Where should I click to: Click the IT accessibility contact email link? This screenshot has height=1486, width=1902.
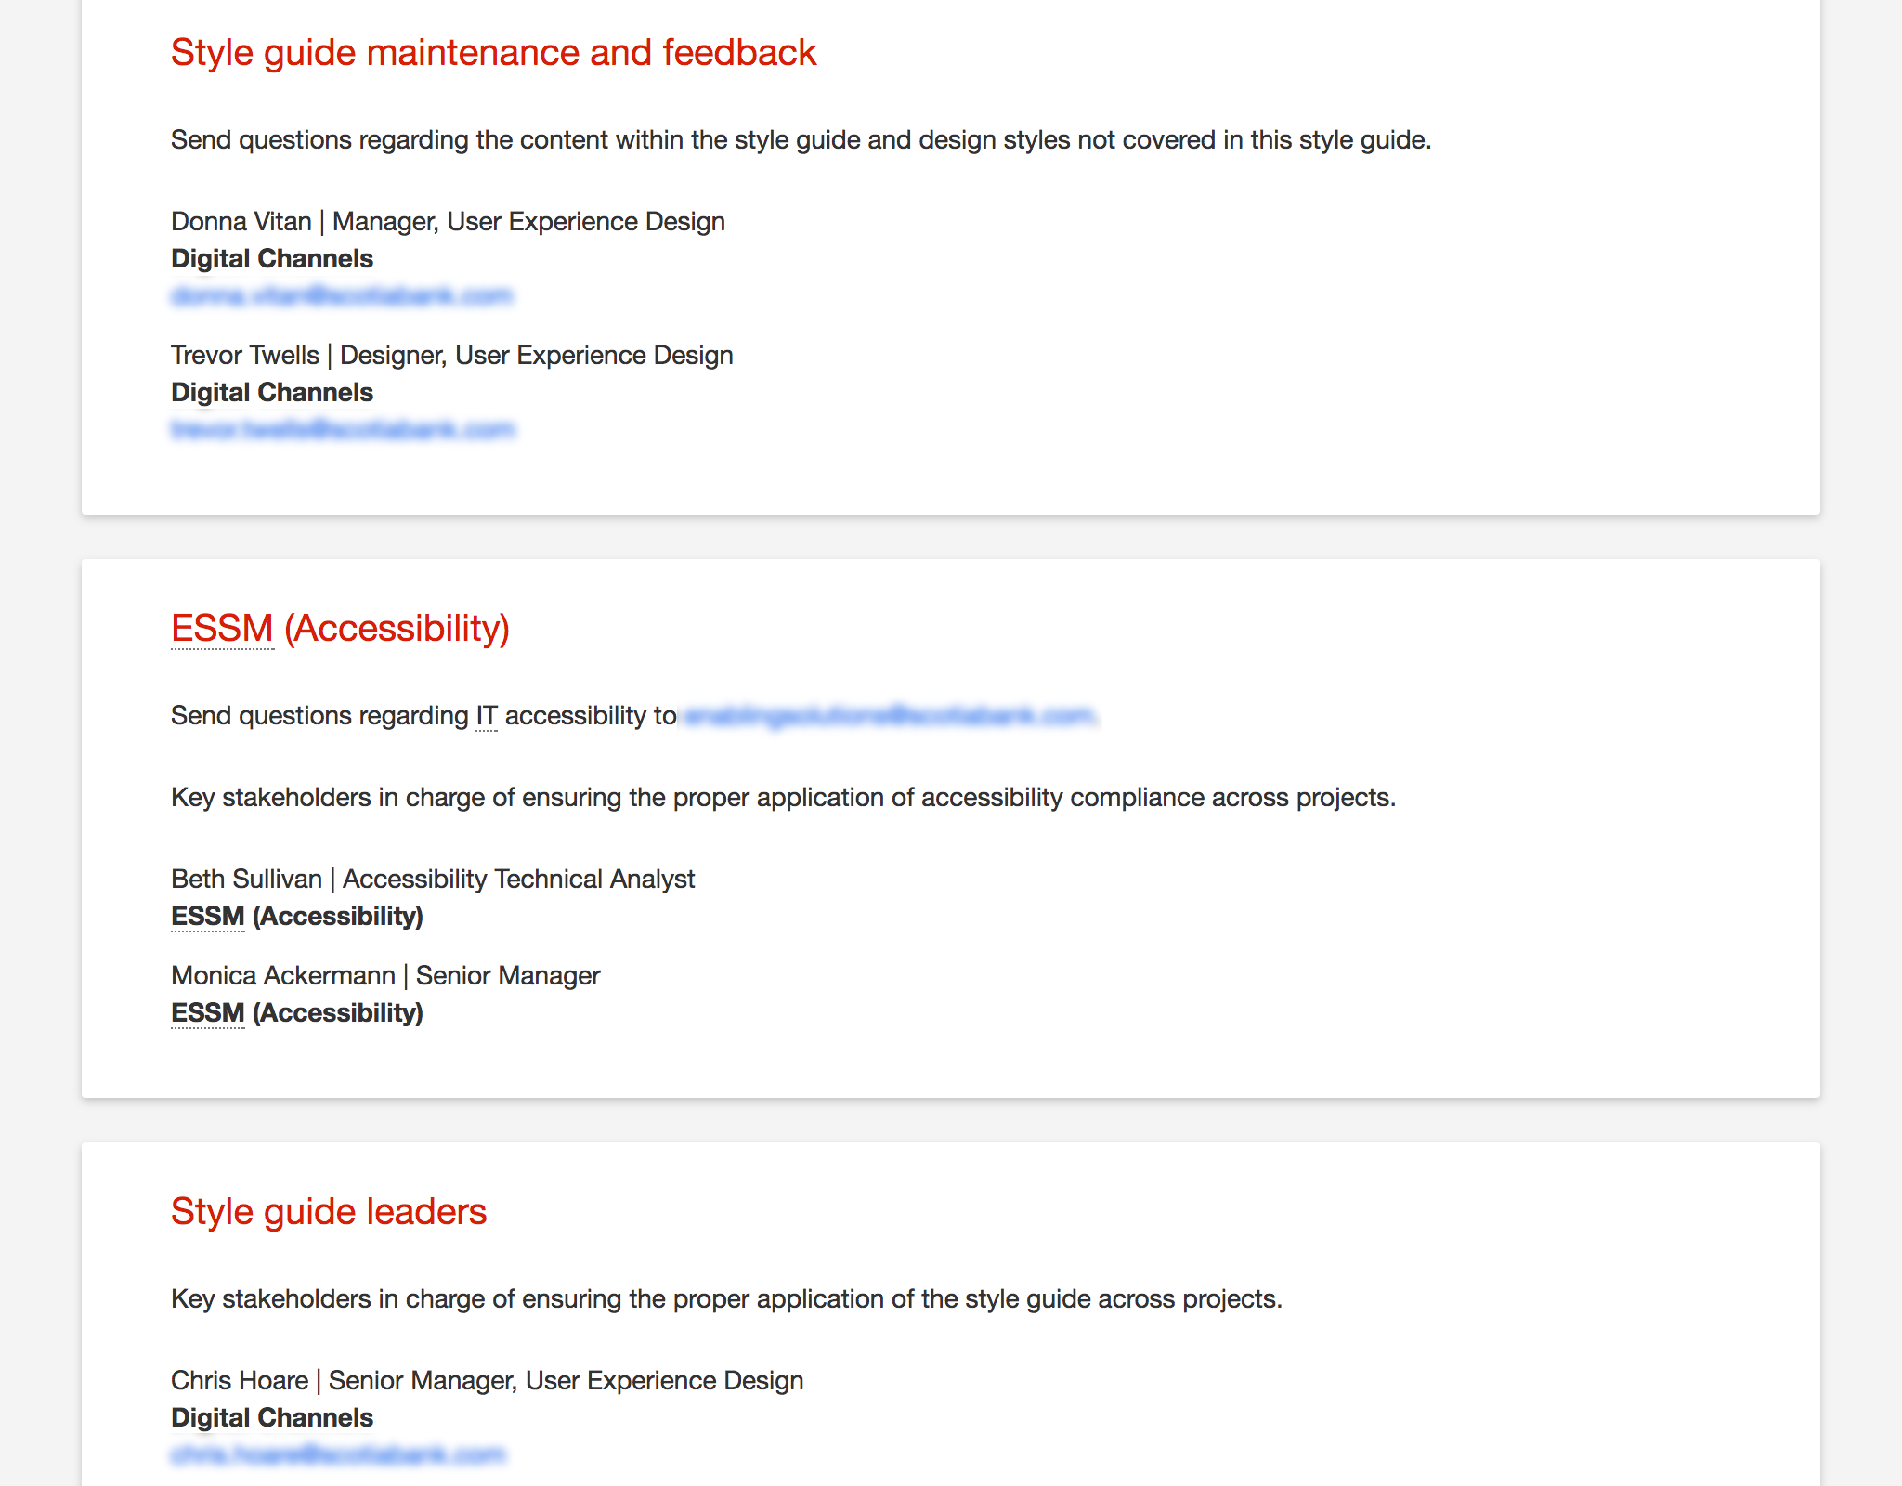(x=889, y=715)
